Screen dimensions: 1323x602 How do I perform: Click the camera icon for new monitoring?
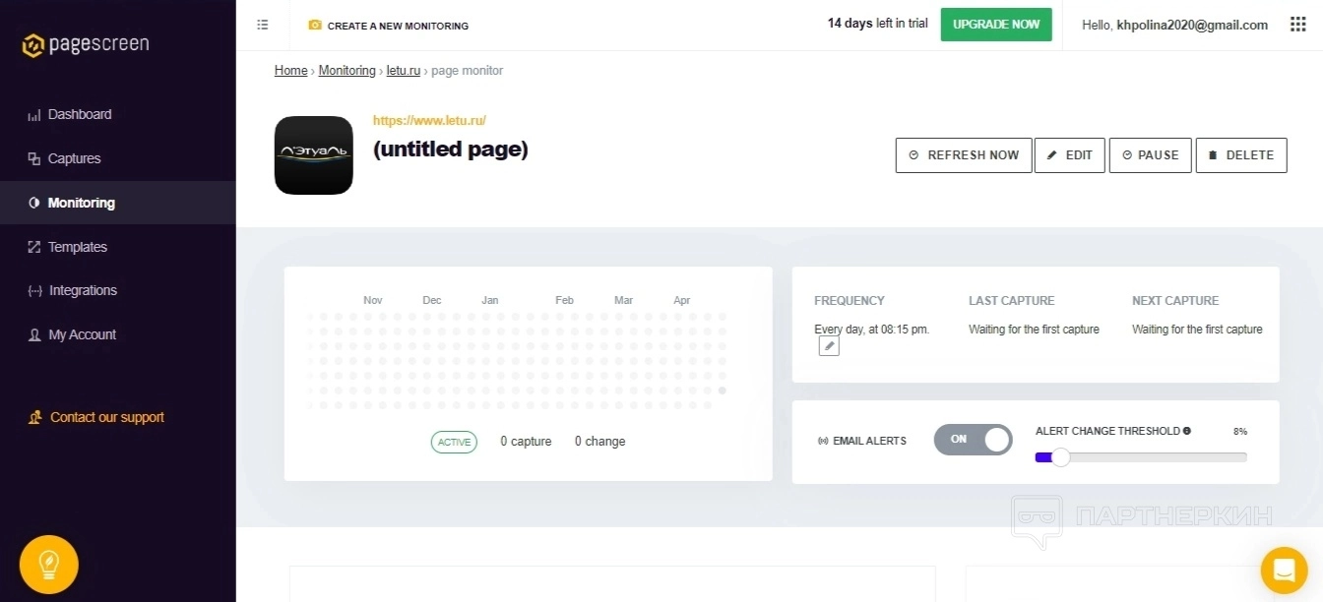click(x=315, y=26)
